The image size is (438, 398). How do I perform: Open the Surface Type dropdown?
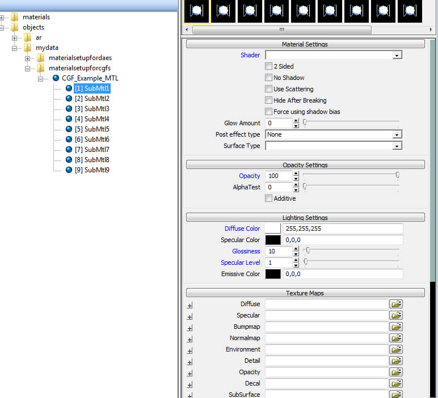point(397,146)
